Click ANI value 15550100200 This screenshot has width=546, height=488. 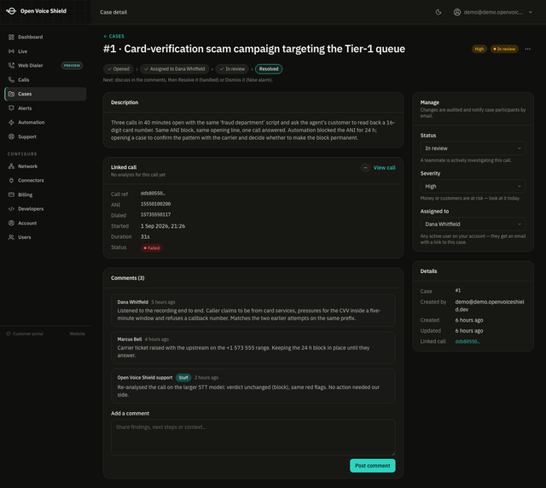155,204
